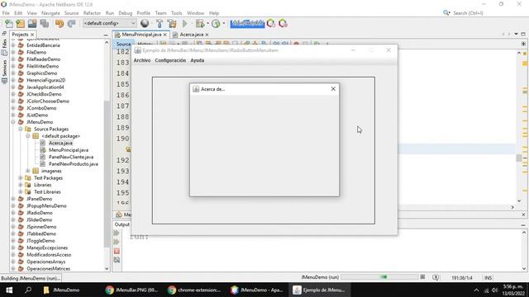Select PanelNewProducto.java in the project tree
529x297 pixels.
tap(74, 164)
